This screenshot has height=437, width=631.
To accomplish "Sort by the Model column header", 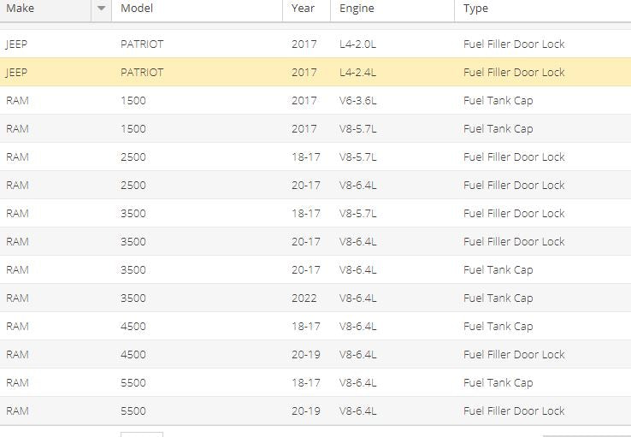I will [x=137, y=9].
